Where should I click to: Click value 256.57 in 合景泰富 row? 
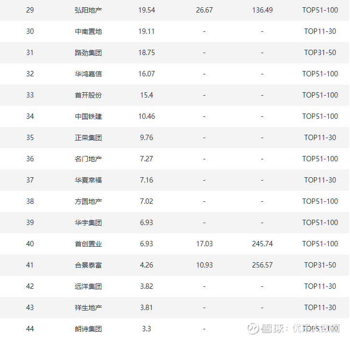262,265
